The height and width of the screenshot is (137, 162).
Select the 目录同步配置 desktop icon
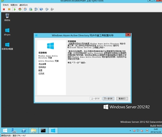point(7,46)
